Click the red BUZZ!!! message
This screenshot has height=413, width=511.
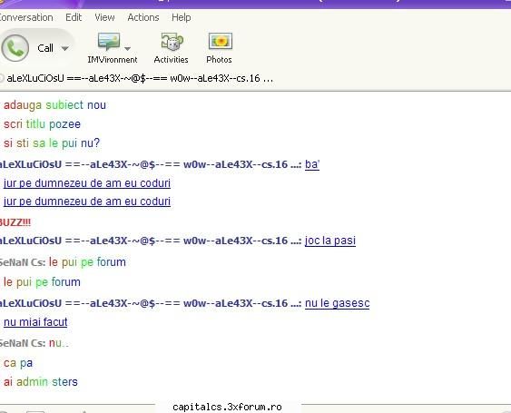(x=15, y=222)
